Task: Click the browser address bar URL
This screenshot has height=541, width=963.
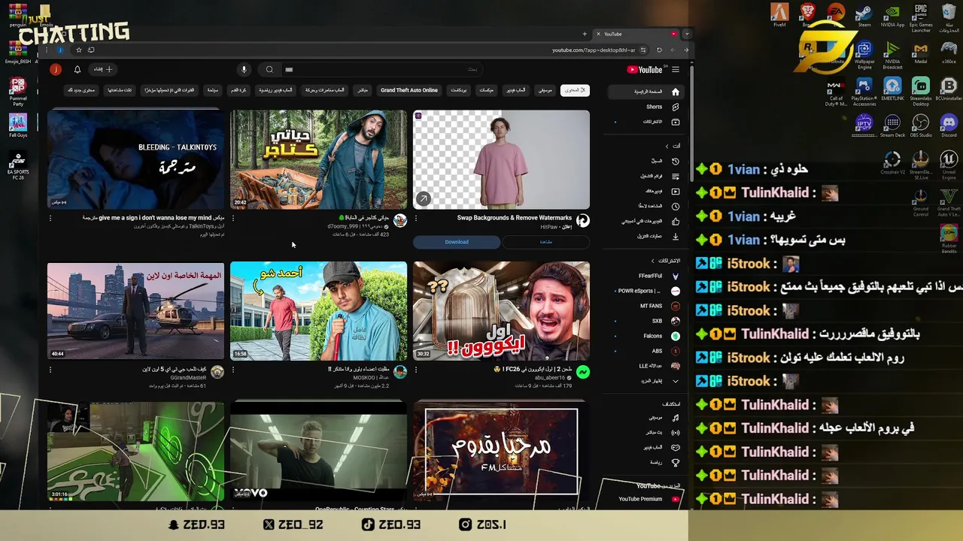Action: click(594, 50)
